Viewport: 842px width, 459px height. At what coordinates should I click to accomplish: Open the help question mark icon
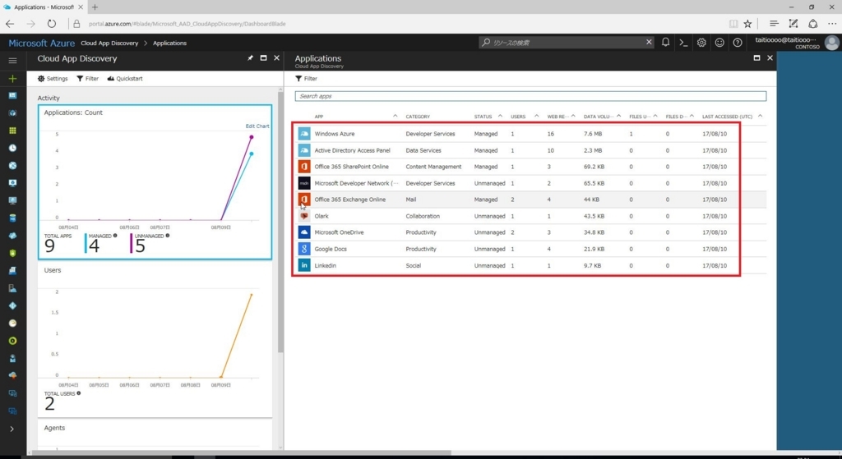738,43
